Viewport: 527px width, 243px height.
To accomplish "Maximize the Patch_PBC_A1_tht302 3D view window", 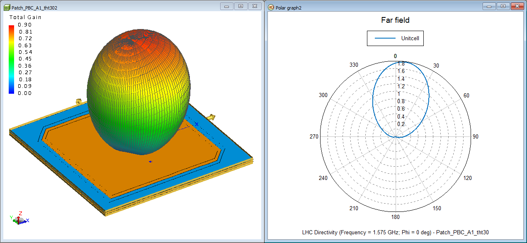I will coord(240,6).
